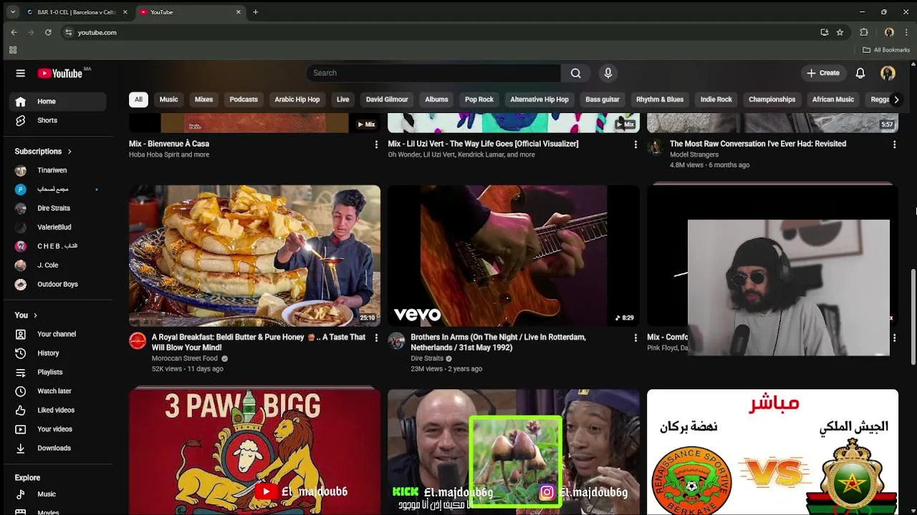Image resolution: width=917 pixels, height=515 pixels.
Task: Bookmark this page with star icon
Action: click(840, 32)
